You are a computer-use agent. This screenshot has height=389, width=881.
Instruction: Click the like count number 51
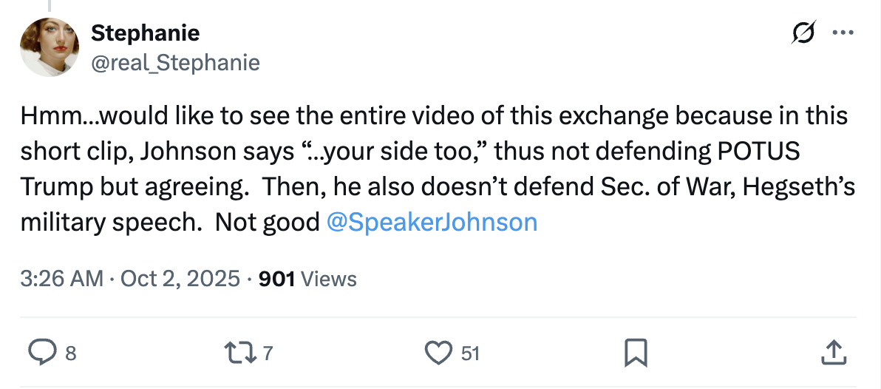470,354
